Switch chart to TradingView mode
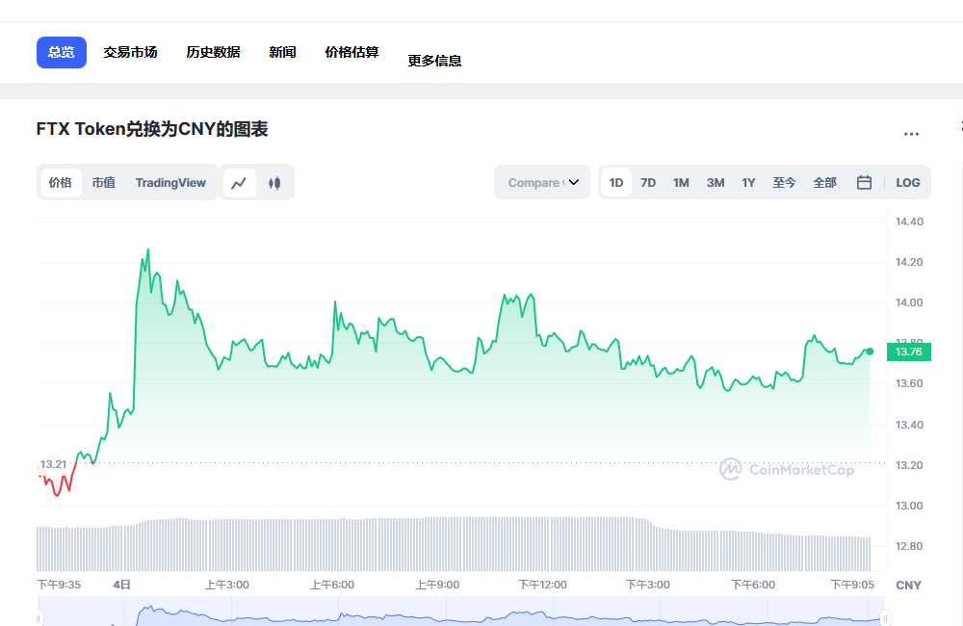This screenshot has height=626, width=963. 170,182
